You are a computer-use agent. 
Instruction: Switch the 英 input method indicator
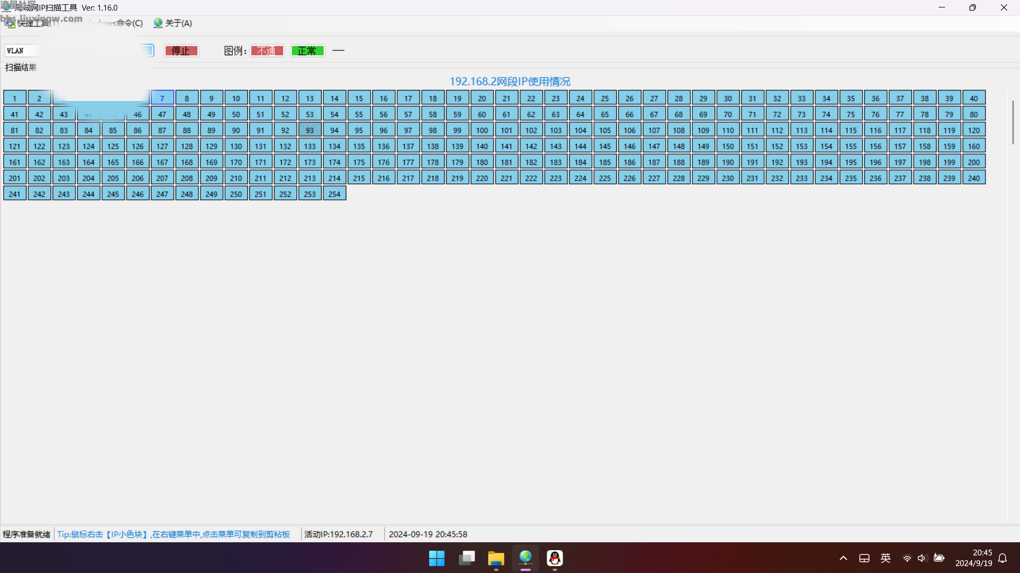pos(885,558)
